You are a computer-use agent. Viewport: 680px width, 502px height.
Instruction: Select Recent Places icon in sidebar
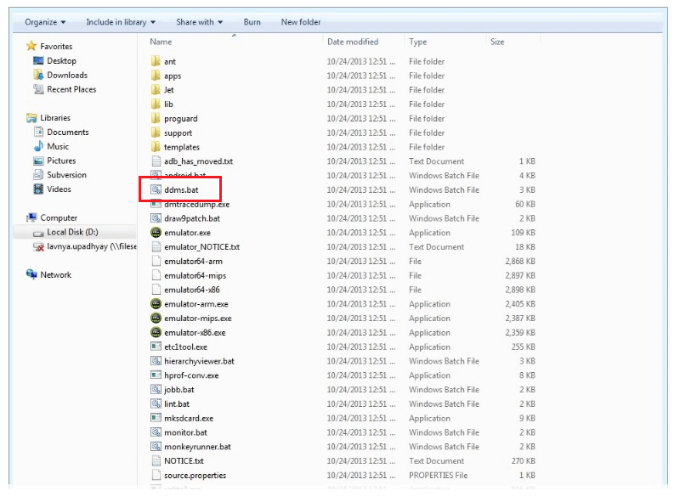38,89
